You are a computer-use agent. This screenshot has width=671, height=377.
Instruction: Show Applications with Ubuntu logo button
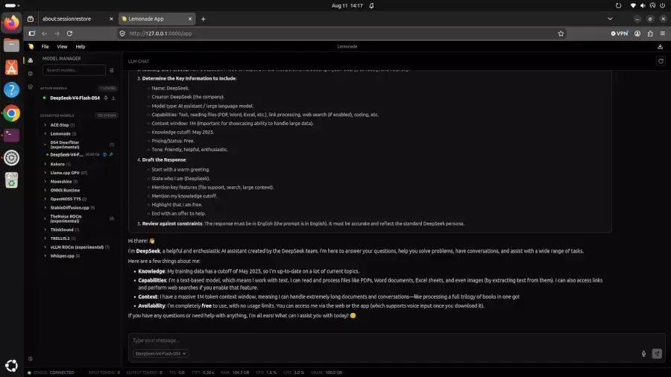point(11,366)
